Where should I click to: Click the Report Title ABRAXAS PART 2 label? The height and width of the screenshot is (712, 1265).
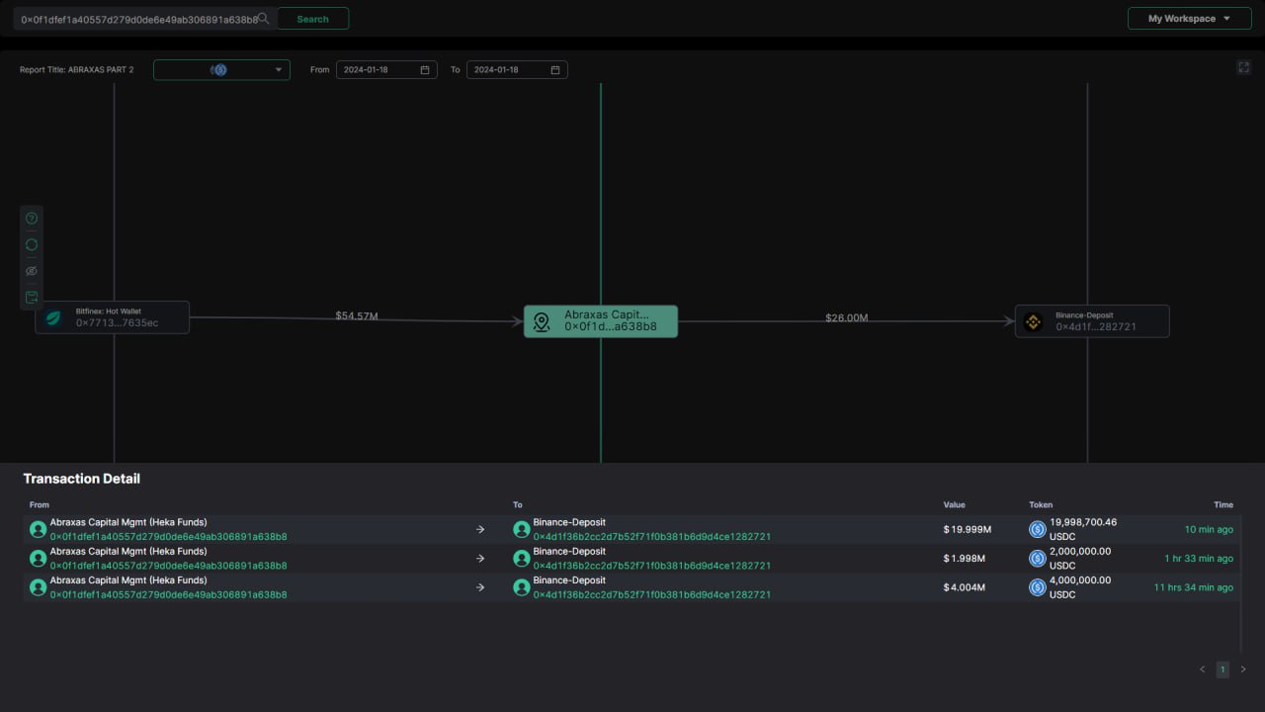click(x=76, y=70)
